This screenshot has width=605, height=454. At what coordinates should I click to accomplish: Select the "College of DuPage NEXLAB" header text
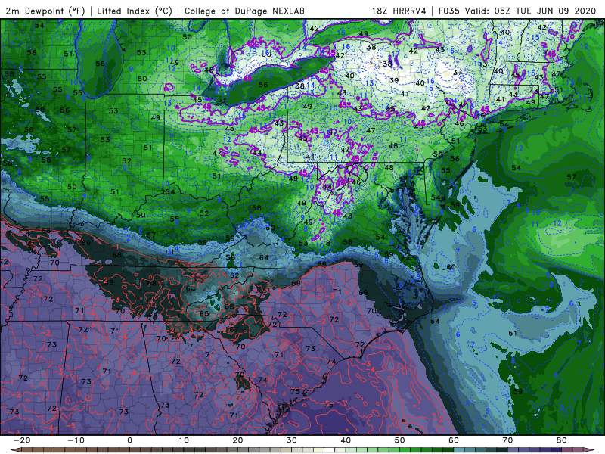244,11
